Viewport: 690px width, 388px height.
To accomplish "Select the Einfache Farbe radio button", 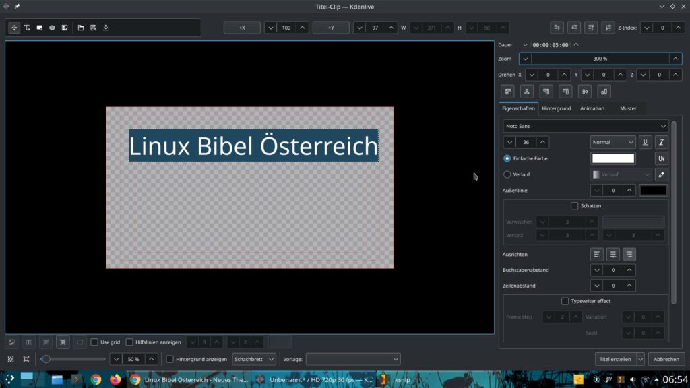I will [507, 158].
